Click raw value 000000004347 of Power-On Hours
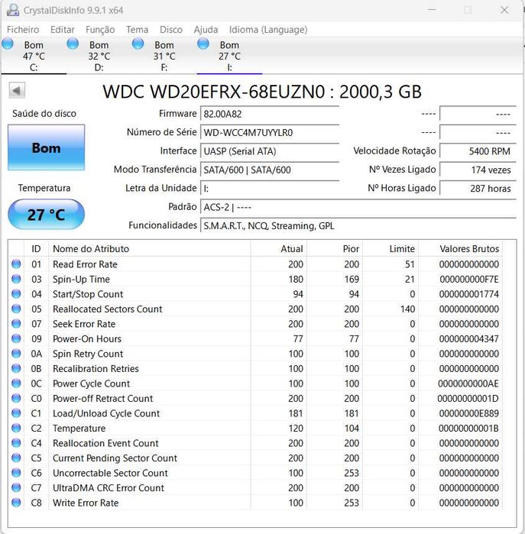525x534 pixels. [468, 339]
